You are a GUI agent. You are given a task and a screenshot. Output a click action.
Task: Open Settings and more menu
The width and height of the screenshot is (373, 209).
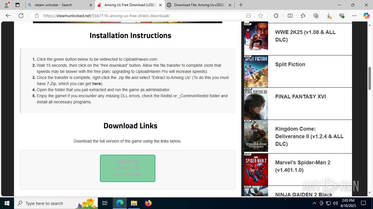click(x=354, y=16)
